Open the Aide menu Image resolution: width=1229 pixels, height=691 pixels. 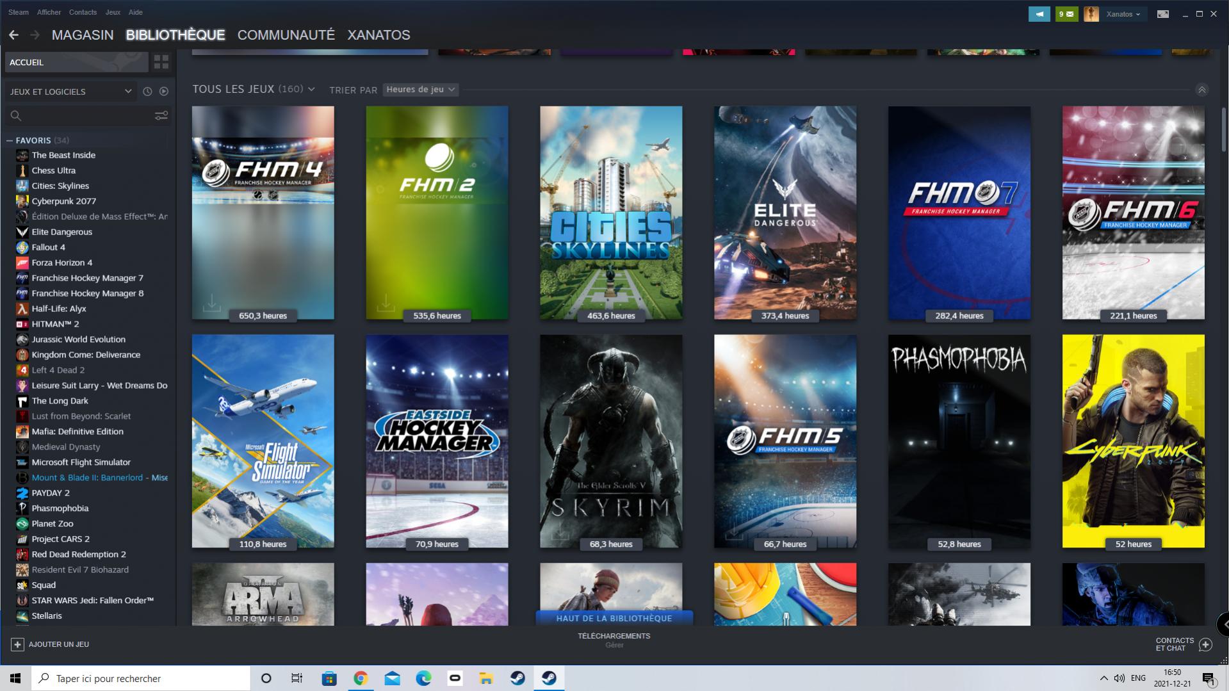coord(135,12)
